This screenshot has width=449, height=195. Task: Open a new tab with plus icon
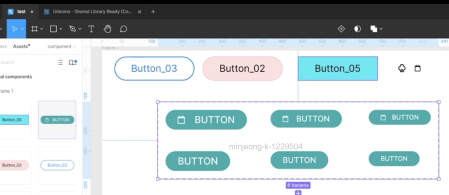point(153,12)
